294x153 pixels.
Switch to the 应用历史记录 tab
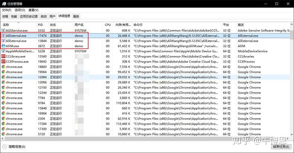point(29,16)
